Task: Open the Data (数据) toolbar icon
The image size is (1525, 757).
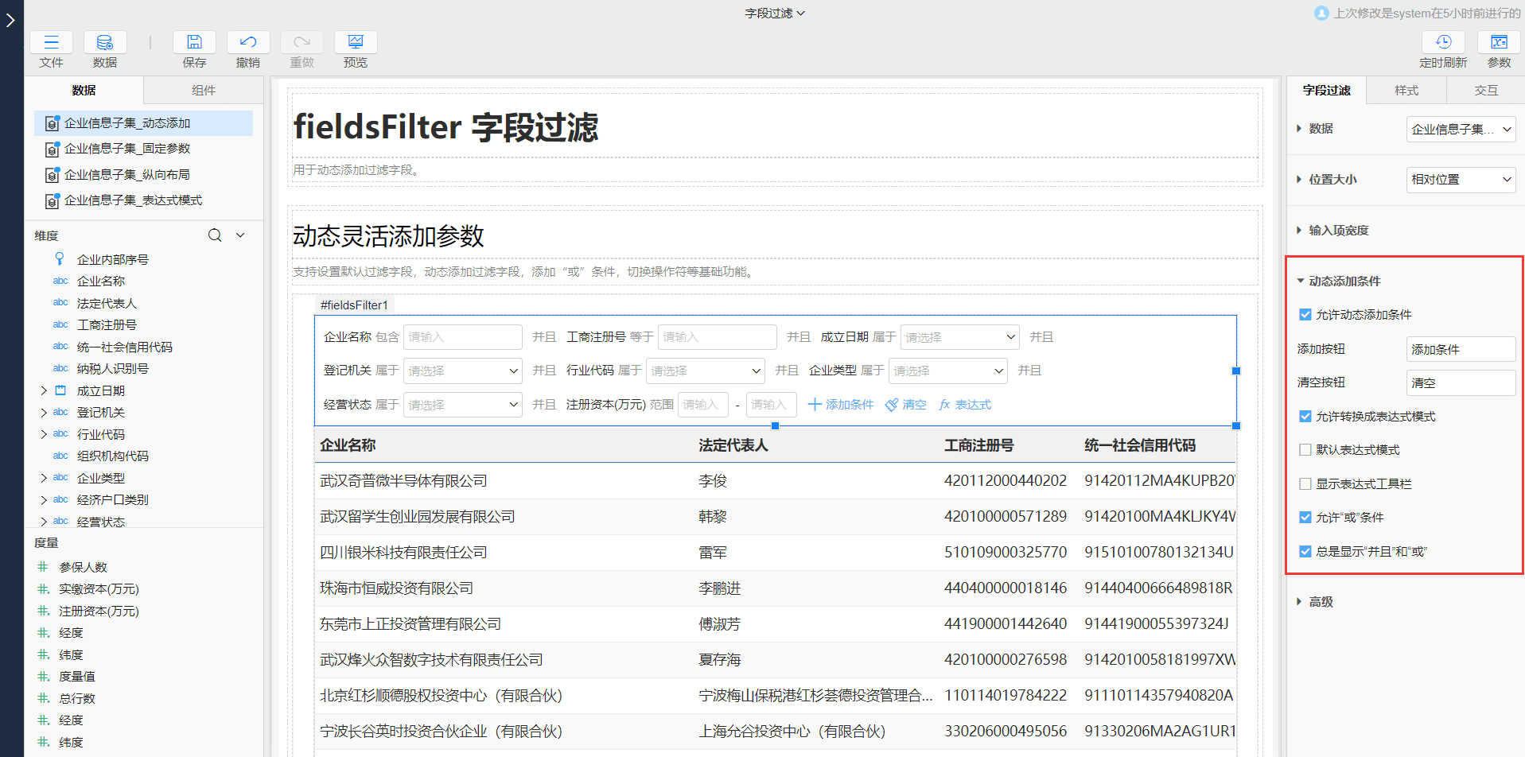Action: click(x=105, y=43)
